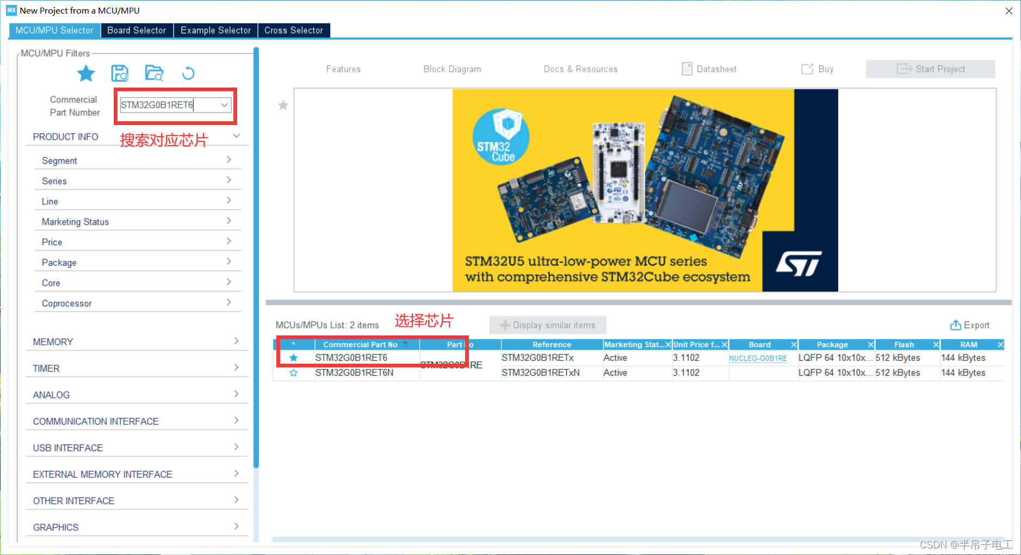This screenshot has height=555, width=1021.
Task: Export the MCUs list
Action: coord(969,325)
